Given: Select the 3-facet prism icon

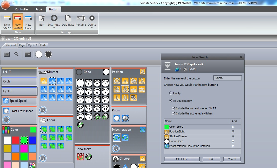Looking at the screenshot, I should coord(125,118).
